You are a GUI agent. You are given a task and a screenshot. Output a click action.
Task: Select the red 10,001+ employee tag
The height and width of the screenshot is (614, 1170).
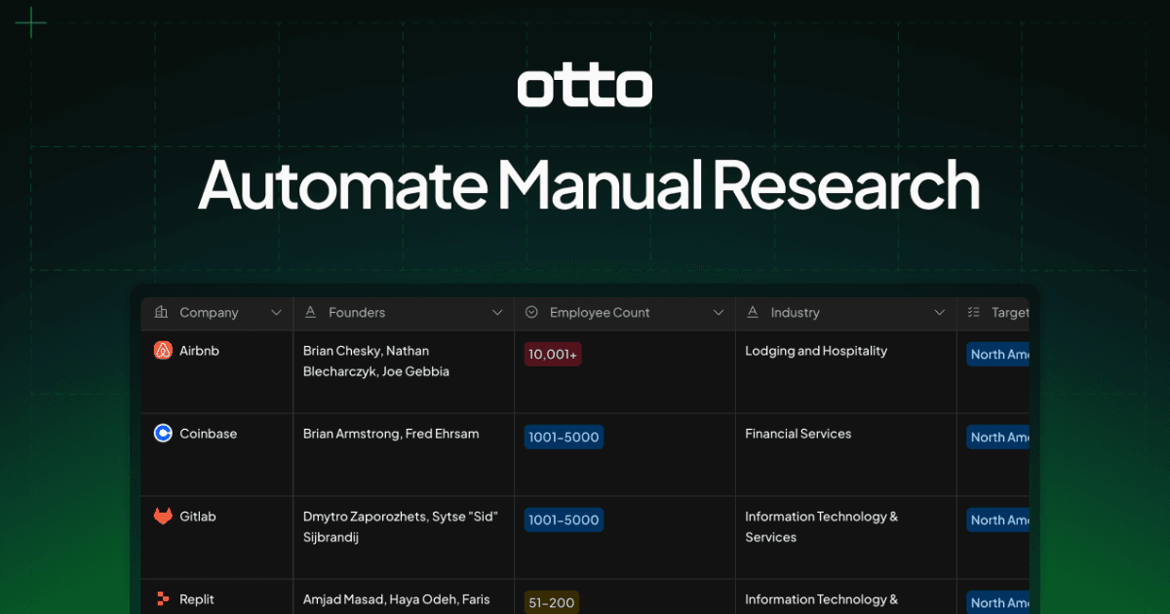click(x=553, y=355)
